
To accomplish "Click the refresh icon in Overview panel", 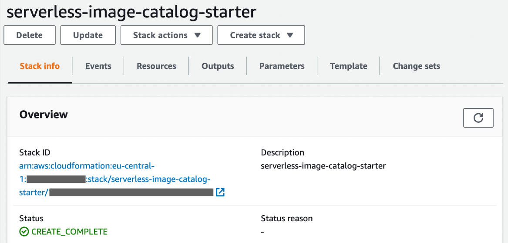I will [478, 118].
